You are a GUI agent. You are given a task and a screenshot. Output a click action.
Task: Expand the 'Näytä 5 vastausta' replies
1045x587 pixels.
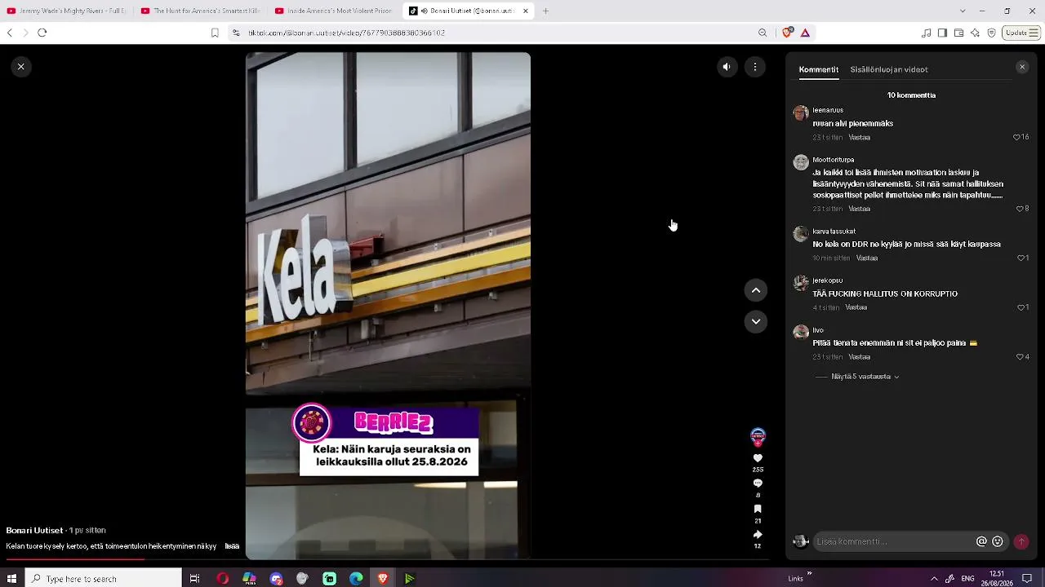865,377
